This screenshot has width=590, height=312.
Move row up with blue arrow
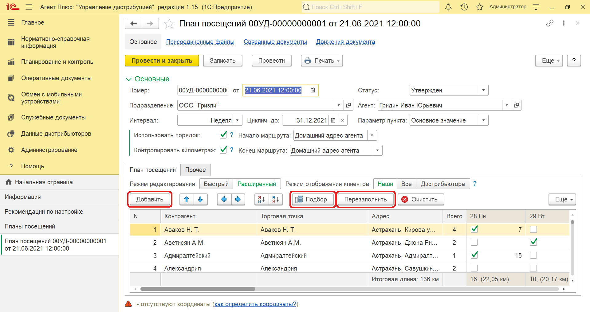coord(187,199)
